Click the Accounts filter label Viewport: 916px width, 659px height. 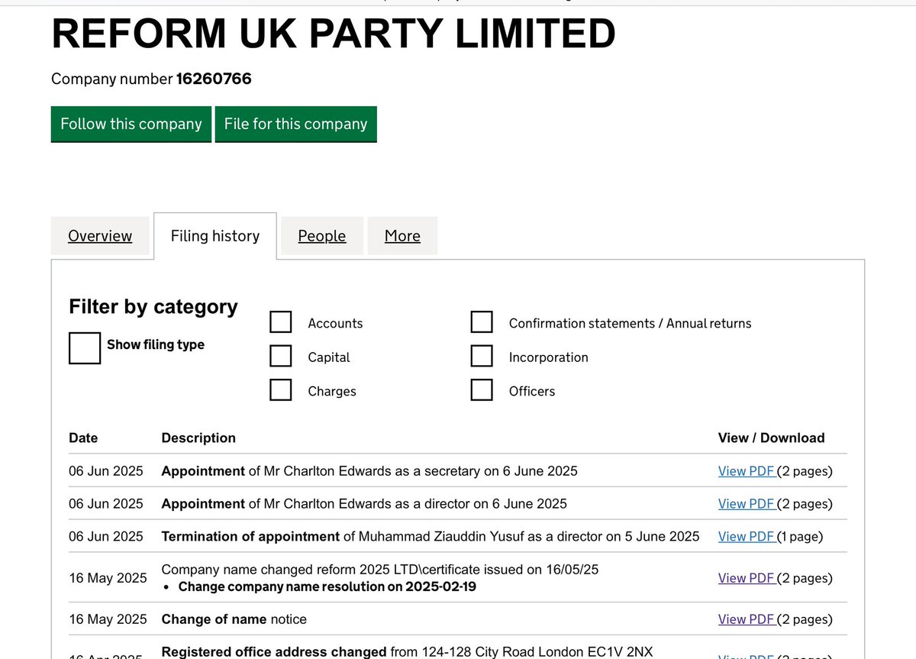(x=335, y=324)
